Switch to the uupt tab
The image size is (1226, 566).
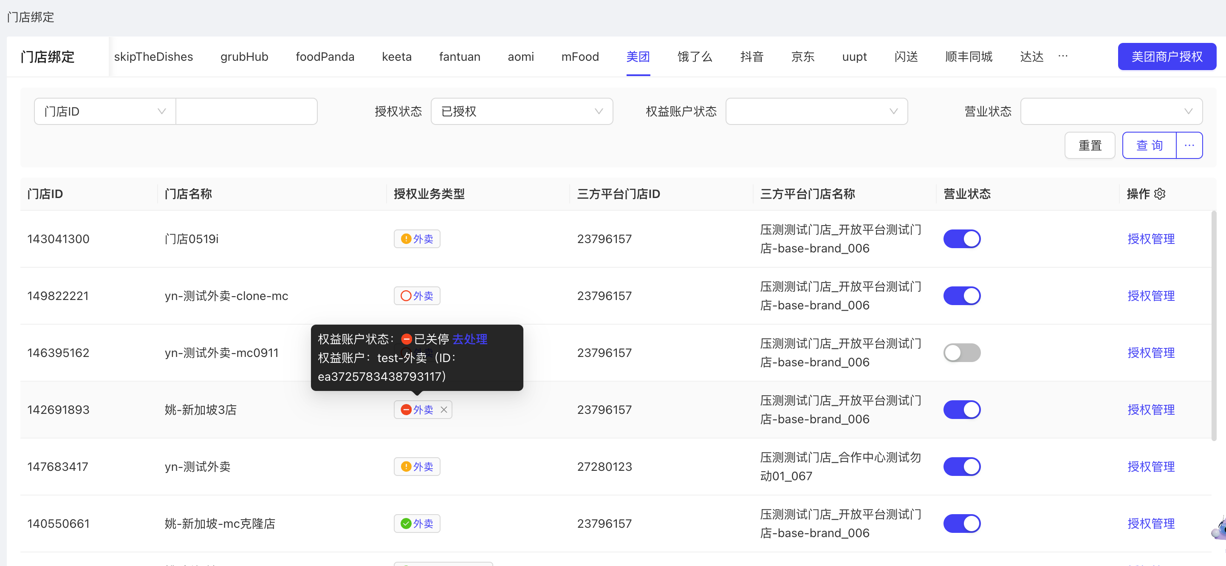tap(854, 57)
